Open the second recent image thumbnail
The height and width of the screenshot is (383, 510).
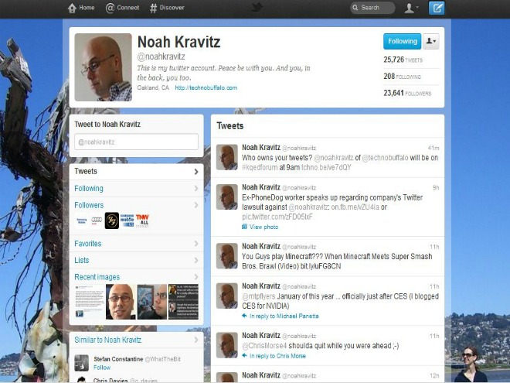pos(121,302)
